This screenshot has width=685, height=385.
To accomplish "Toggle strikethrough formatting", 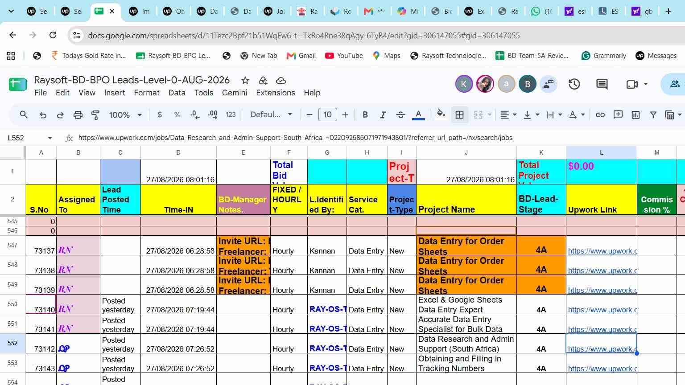I will coord(400,115).
